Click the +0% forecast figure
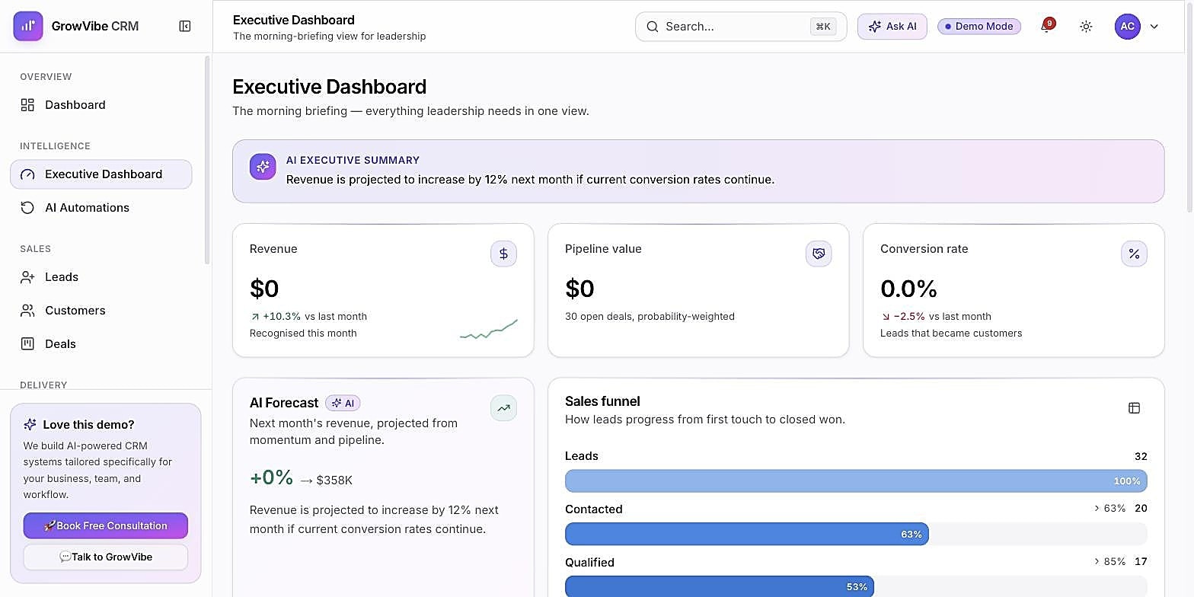1194x597 pixels. point(271,477)
